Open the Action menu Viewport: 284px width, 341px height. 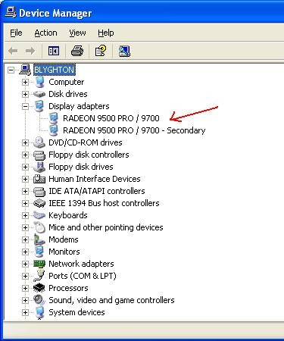point(45,33)
